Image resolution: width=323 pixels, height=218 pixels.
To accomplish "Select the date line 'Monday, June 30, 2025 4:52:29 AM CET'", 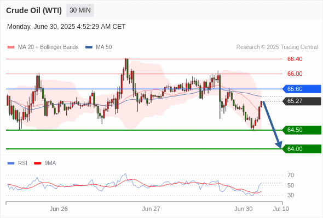I will tap(66, 27).
